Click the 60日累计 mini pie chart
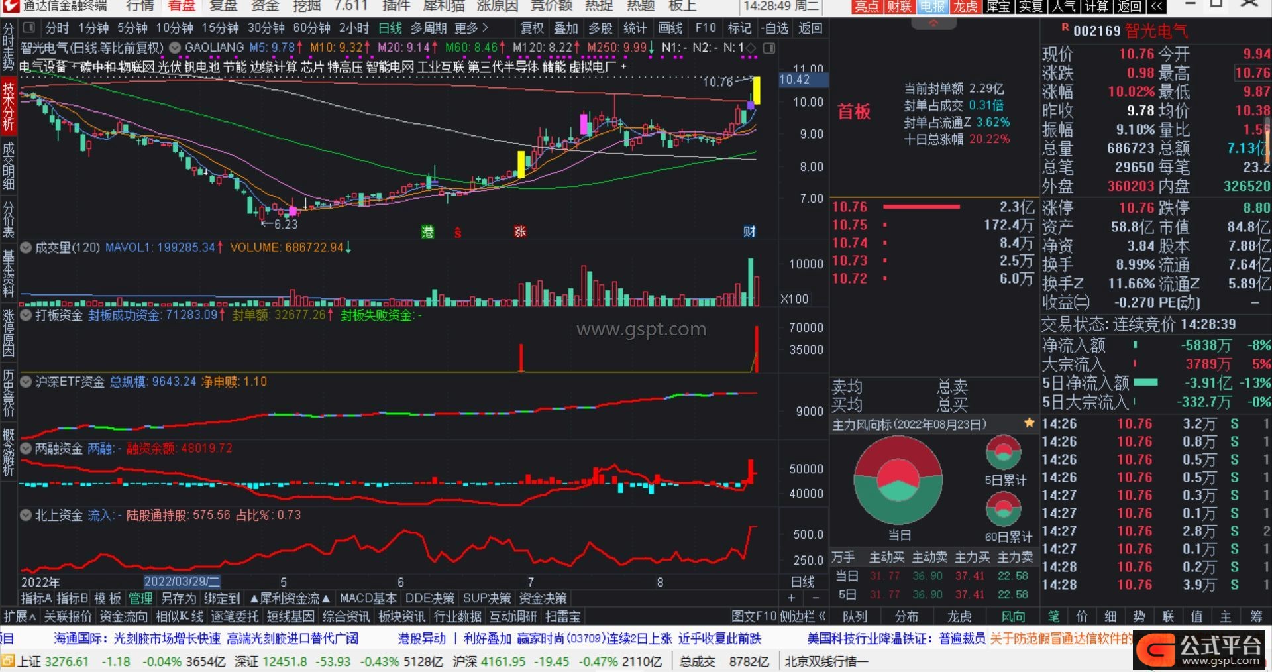The width and height of the screenshot is (1272, 672). click(x=1004, y=510)
